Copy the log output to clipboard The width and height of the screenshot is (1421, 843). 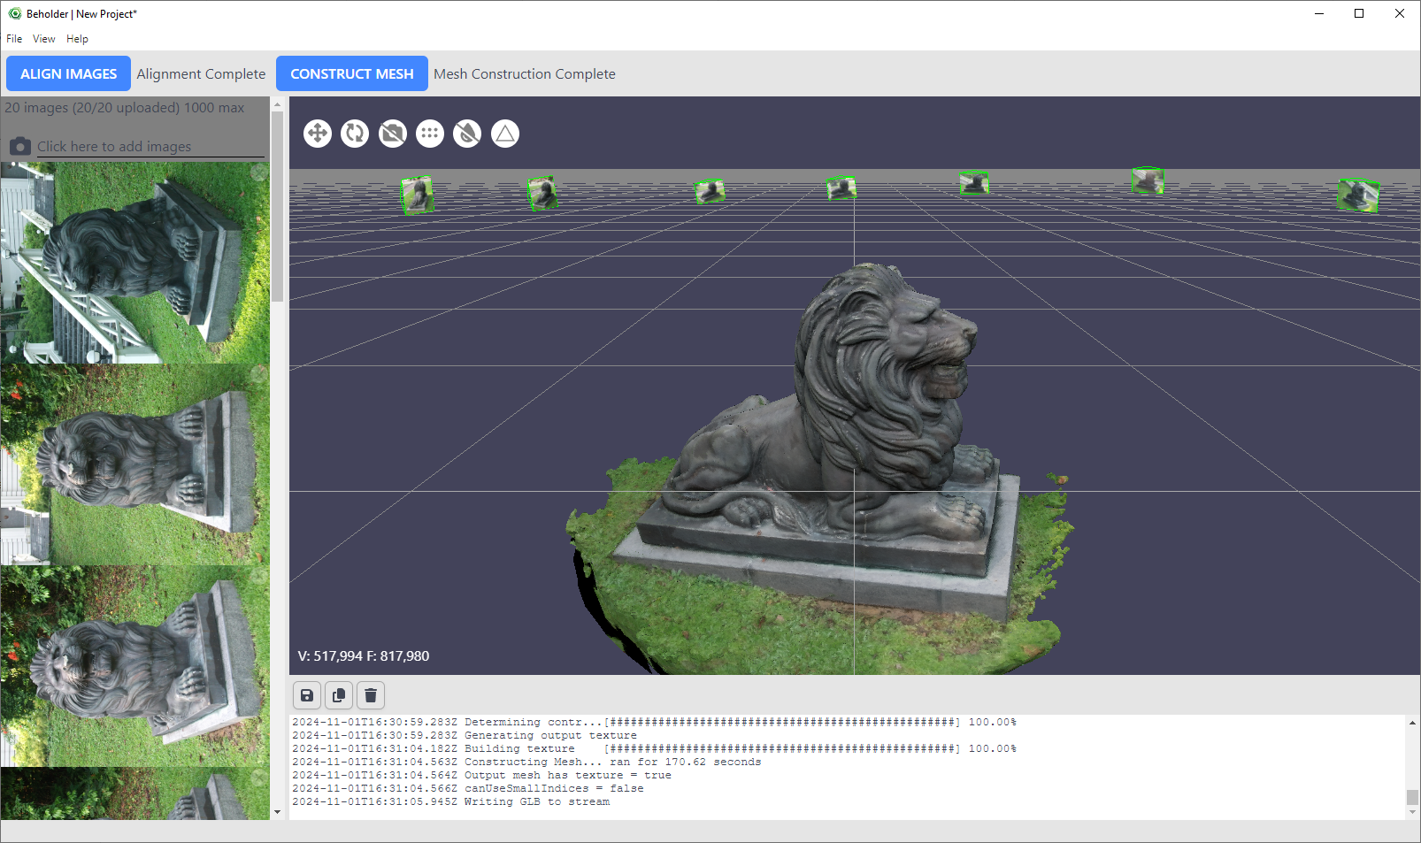pos(339,695)
